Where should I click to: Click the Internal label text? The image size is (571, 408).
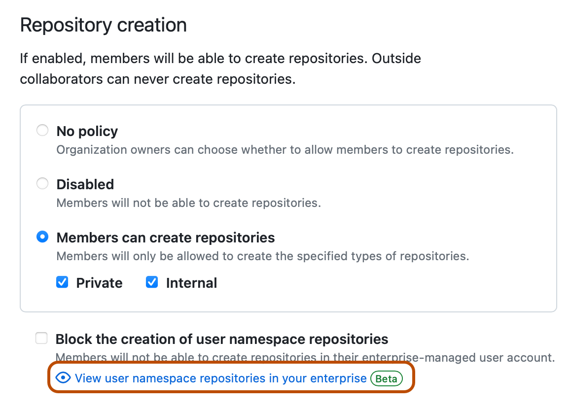point(192,282)
